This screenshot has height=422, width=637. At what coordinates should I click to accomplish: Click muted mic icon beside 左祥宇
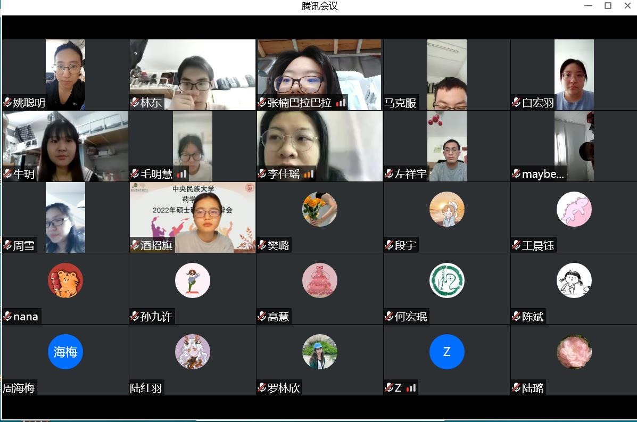tap(390, 174)
